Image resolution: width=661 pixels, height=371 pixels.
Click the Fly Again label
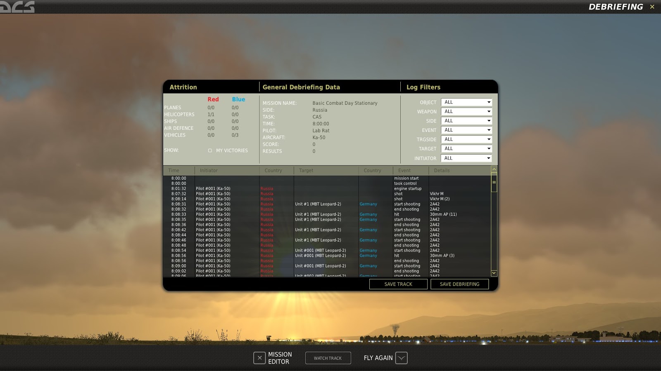coord(378,358)
